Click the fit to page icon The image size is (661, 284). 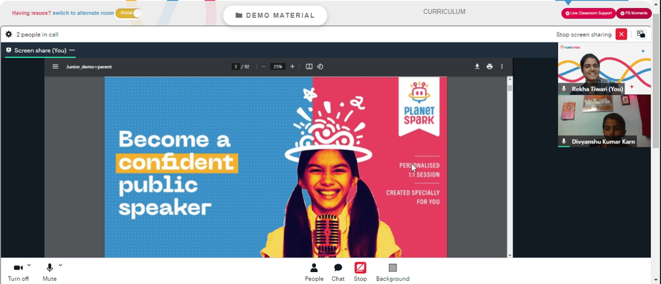click(x=309, y=67)
